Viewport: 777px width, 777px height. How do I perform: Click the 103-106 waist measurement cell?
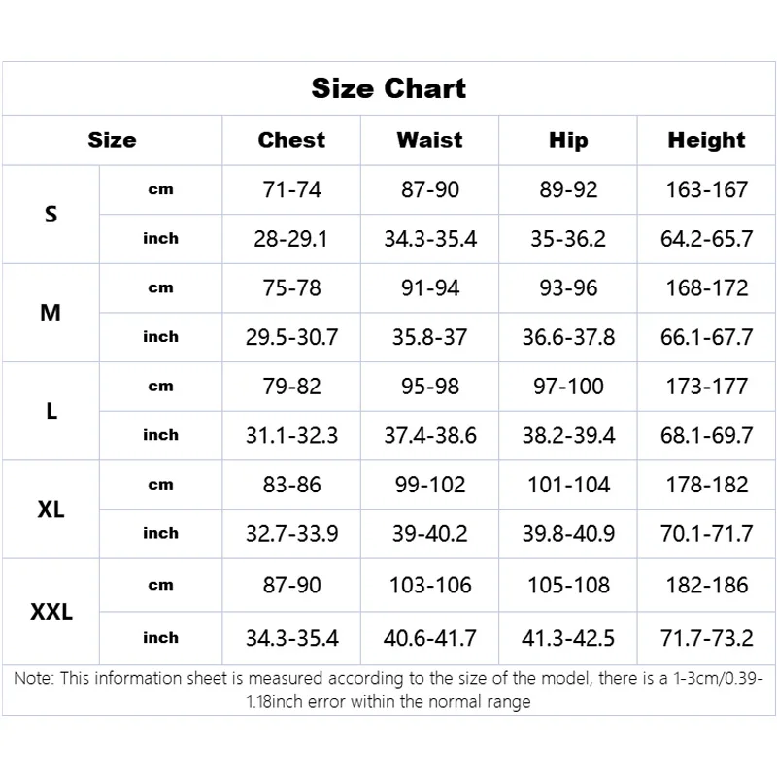pyautogui.click(x=430, y=585)
